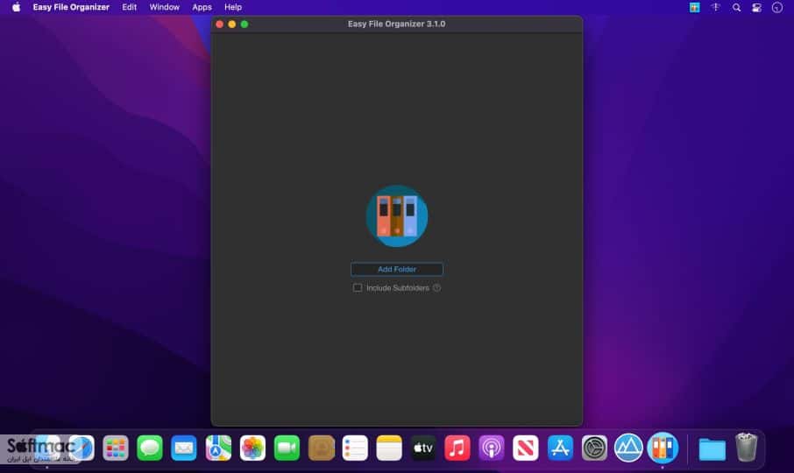Viewport: 794px width, 473px height.
Task: Open System Preferences from the Dock
Action: click(594, 448)
